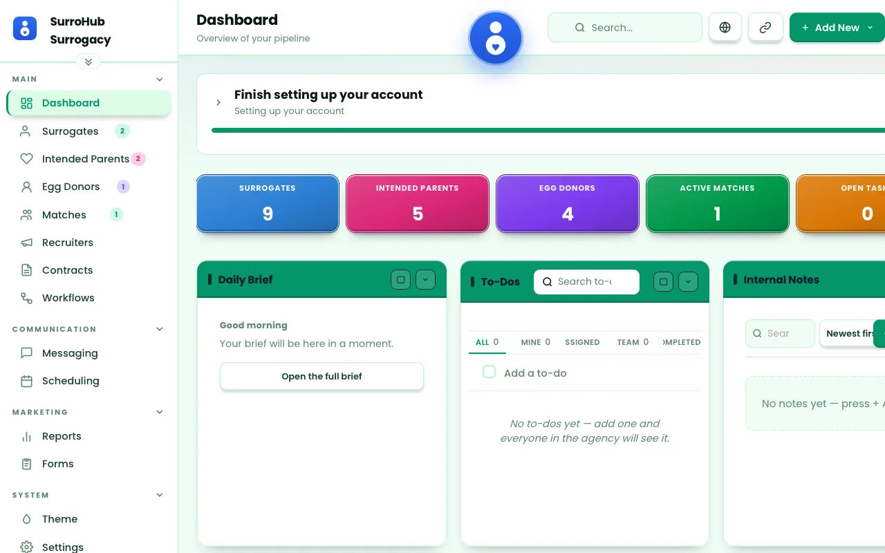Screen dimensions: 885x553
Task: Select the TEAM to-dos tab
Action: pos(633,342)
